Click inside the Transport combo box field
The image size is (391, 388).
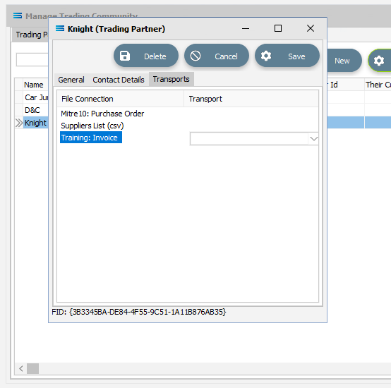249,138
